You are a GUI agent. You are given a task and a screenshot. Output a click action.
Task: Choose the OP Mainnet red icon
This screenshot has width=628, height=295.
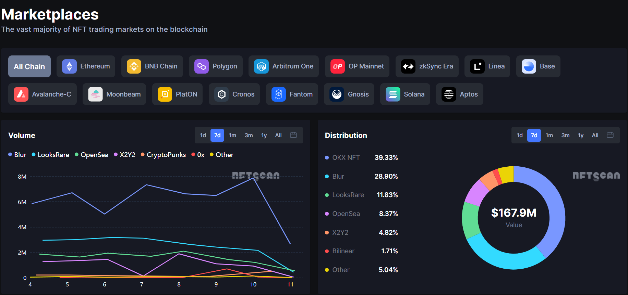point(338,66)
